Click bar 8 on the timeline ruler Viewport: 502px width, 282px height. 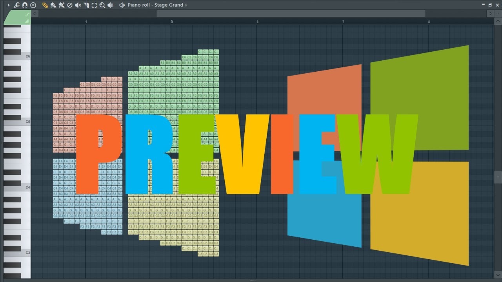429,22
